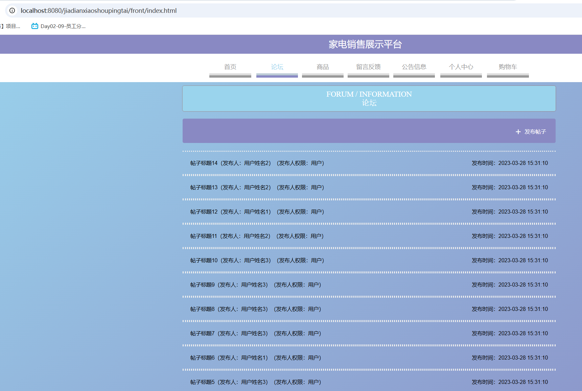Go to the 首页 navigation tab
The height and width of the screenshot is (391, 582).
click(x=230, y=67)
